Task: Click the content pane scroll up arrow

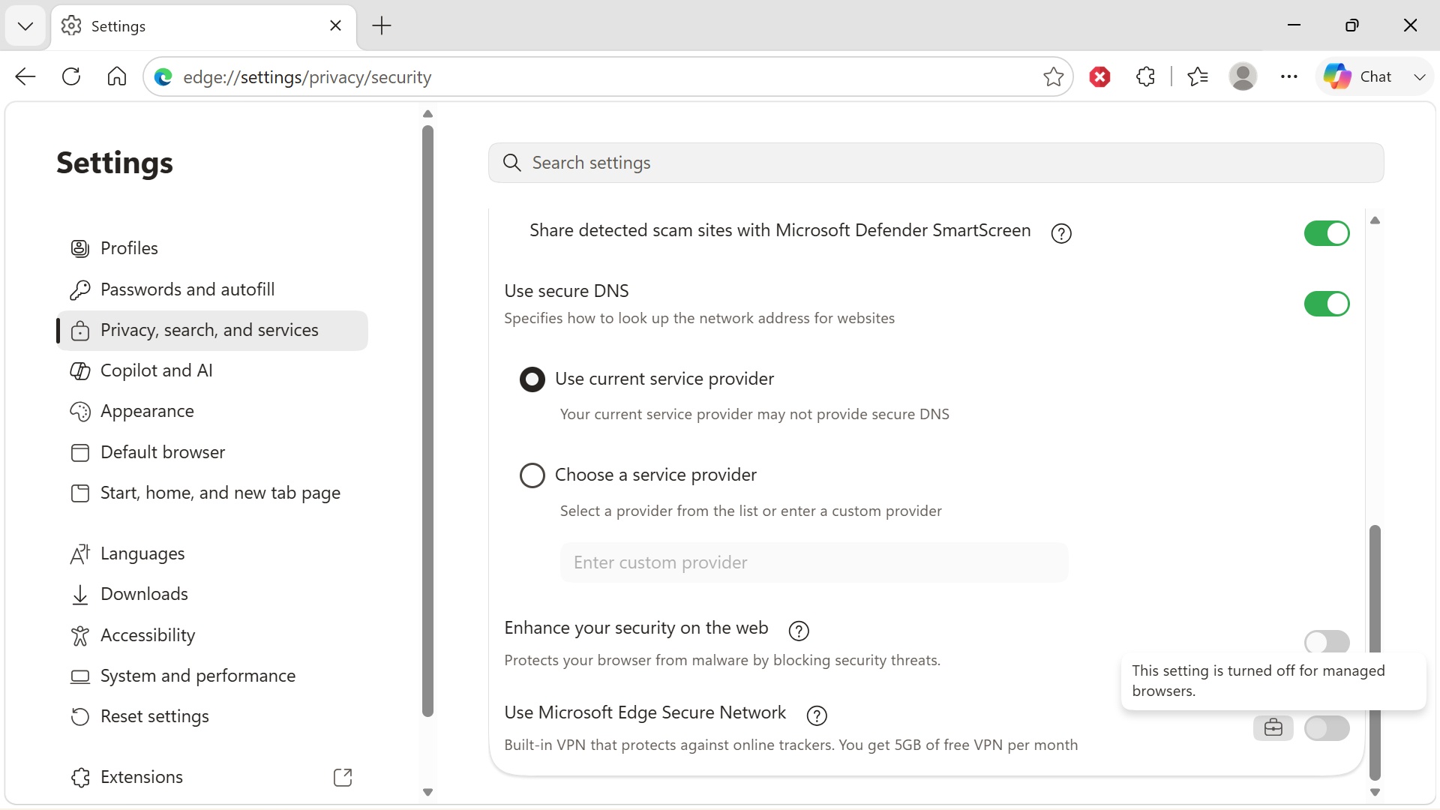Action: point(1375,220)
